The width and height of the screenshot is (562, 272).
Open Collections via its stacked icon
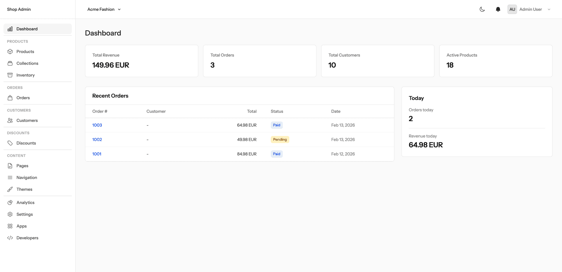point(10,63)
